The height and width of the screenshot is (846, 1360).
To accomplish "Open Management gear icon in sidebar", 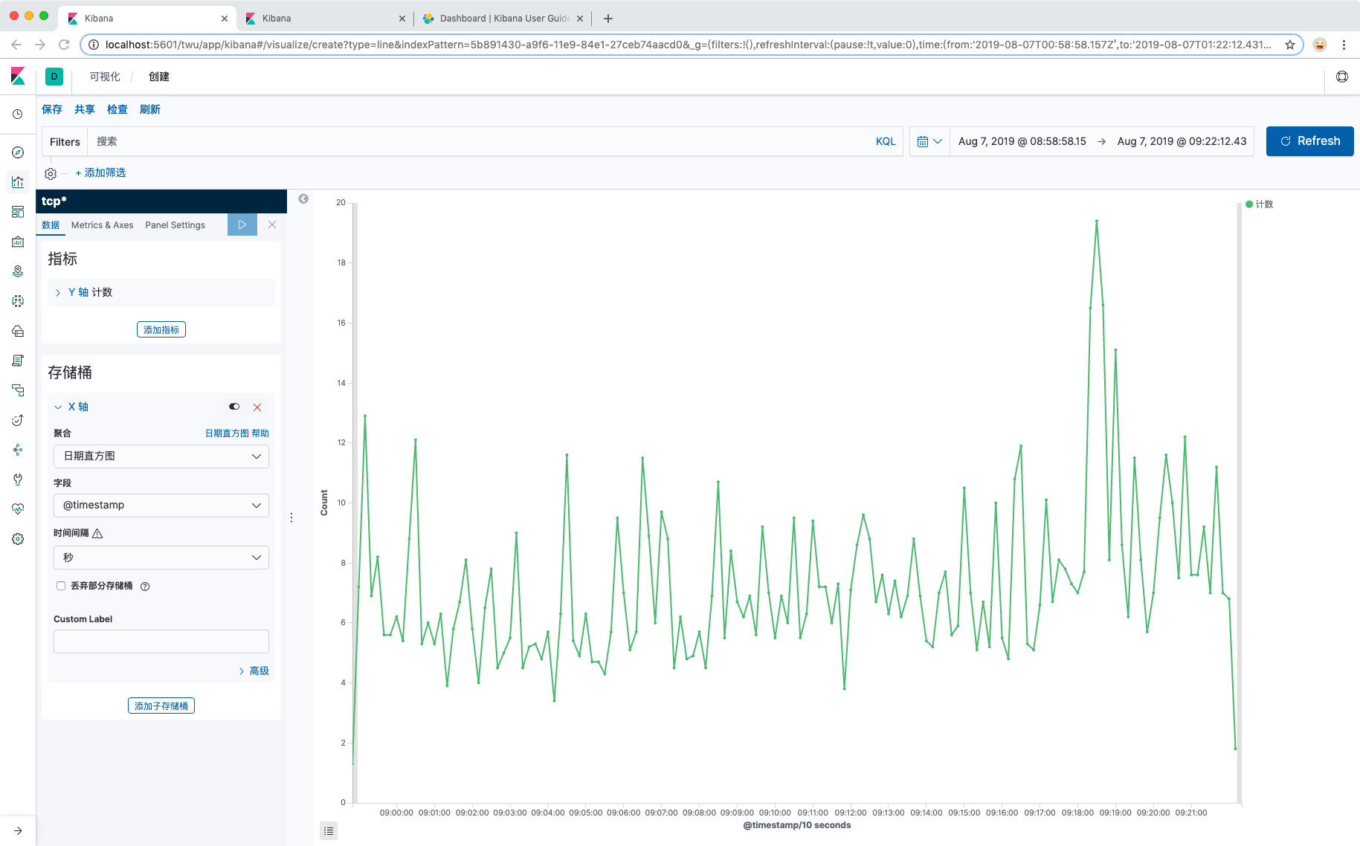I will [x=18, y=539].
